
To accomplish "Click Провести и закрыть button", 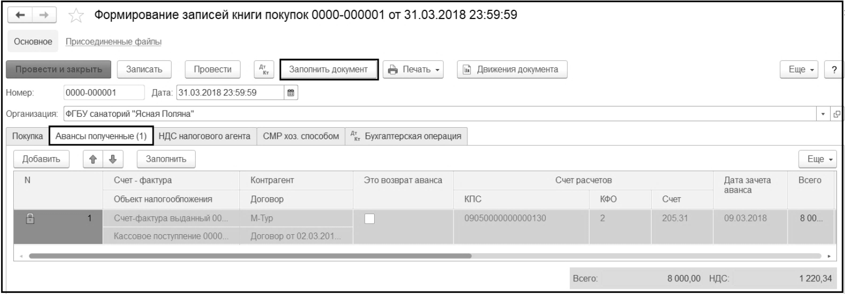I will click(x=59, y=70).
